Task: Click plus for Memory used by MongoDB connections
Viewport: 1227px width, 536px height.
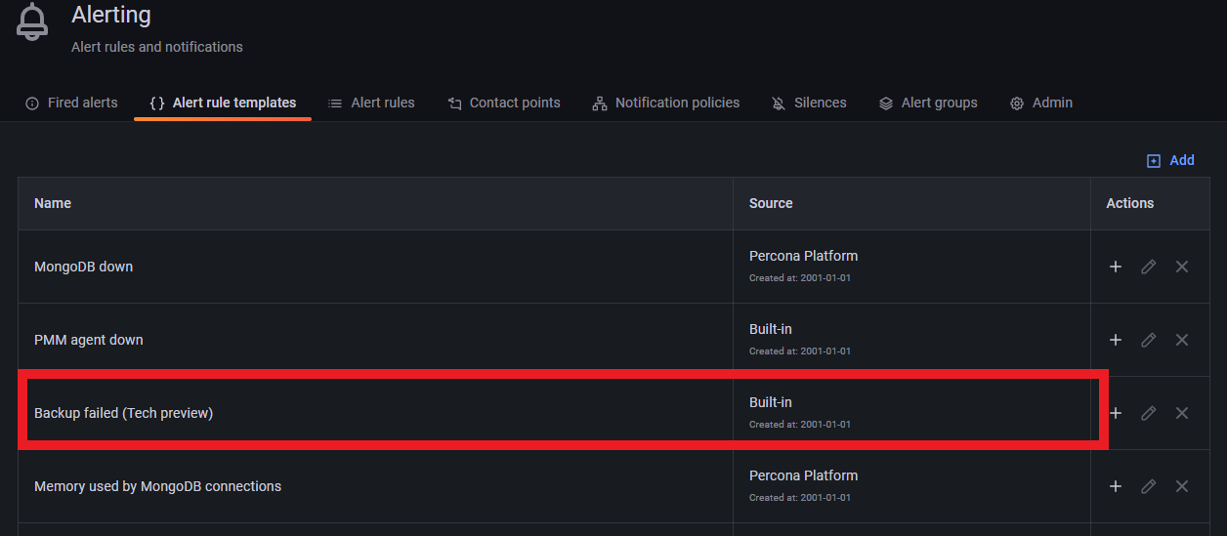Action: click(1116, 486)
